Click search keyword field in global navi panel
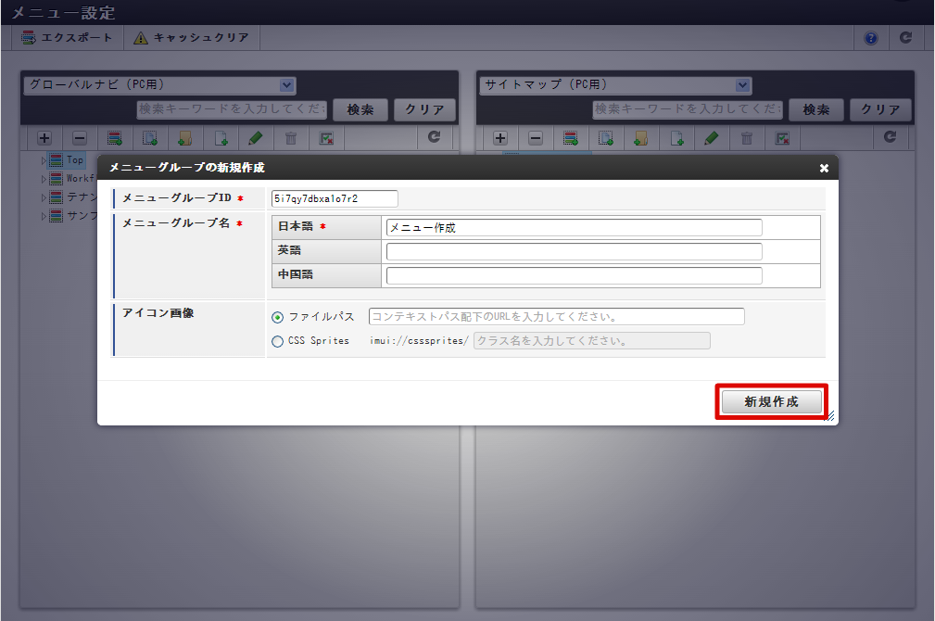This screenshot has height=621, width=935. [x=232, y=109]
